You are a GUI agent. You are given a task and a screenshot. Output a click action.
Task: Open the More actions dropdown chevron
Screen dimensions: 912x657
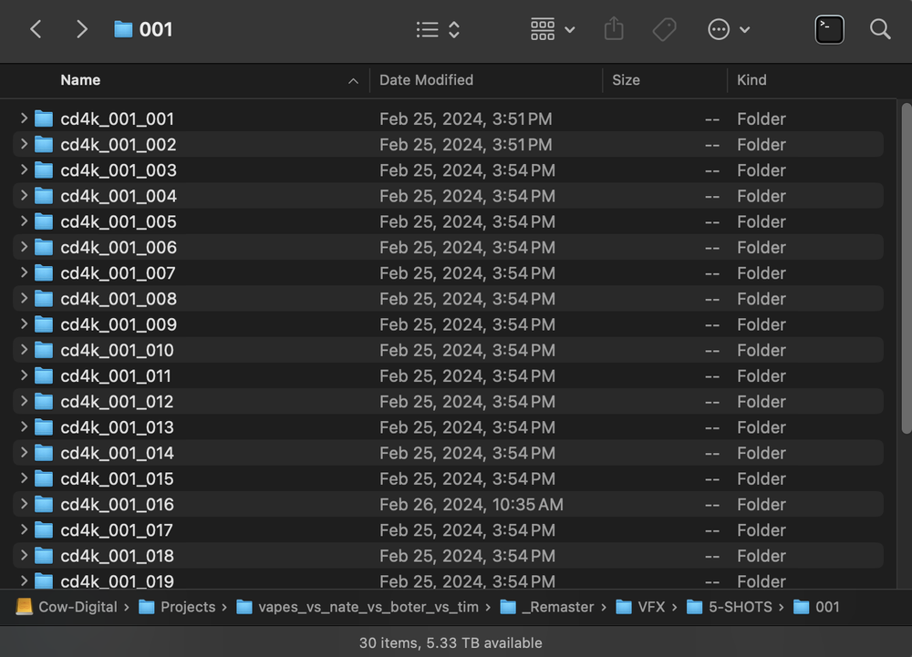point(745,29)
